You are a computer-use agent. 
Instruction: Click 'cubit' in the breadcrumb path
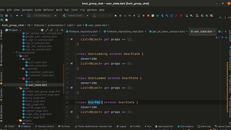tap(70, 25)
